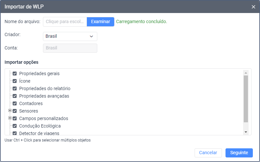Click the options list scrollbar thumb
Viewport: 260px width, 162px height.
tap(246, 99)
